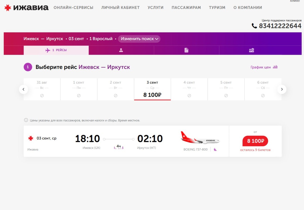304x210 pixels.
Task: Click the seat icon next to aircraft
Action: (215, 149)
